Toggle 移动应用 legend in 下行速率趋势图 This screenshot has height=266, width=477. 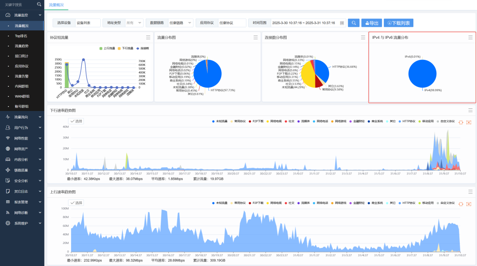tap(426, 121)
